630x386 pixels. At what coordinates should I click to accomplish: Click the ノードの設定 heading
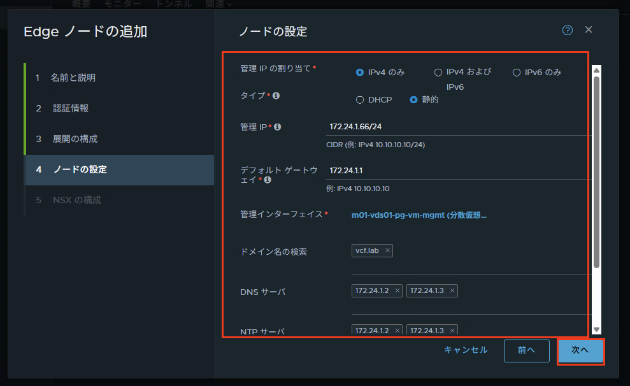[x=273, y=31]
